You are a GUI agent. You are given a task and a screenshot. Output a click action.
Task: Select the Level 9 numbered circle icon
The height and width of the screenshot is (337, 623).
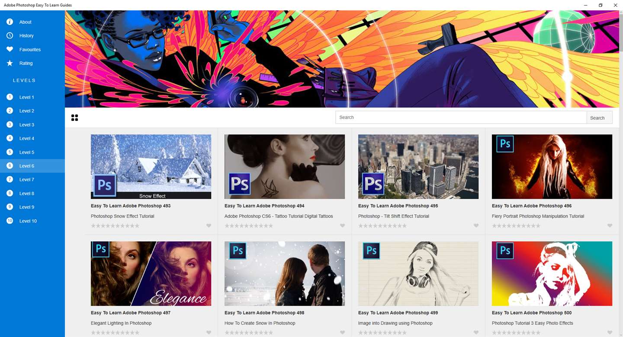[x=10, y=207]
